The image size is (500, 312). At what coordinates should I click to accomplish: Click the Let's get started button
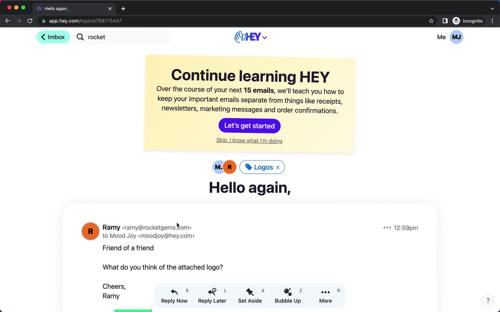250,126
